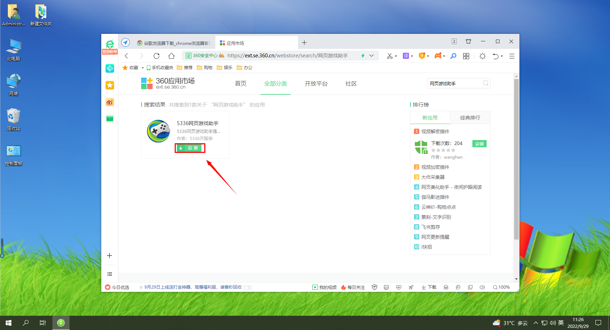Expand the address bar dropdown chevron
Screen dimensions: 610x330
371,56
